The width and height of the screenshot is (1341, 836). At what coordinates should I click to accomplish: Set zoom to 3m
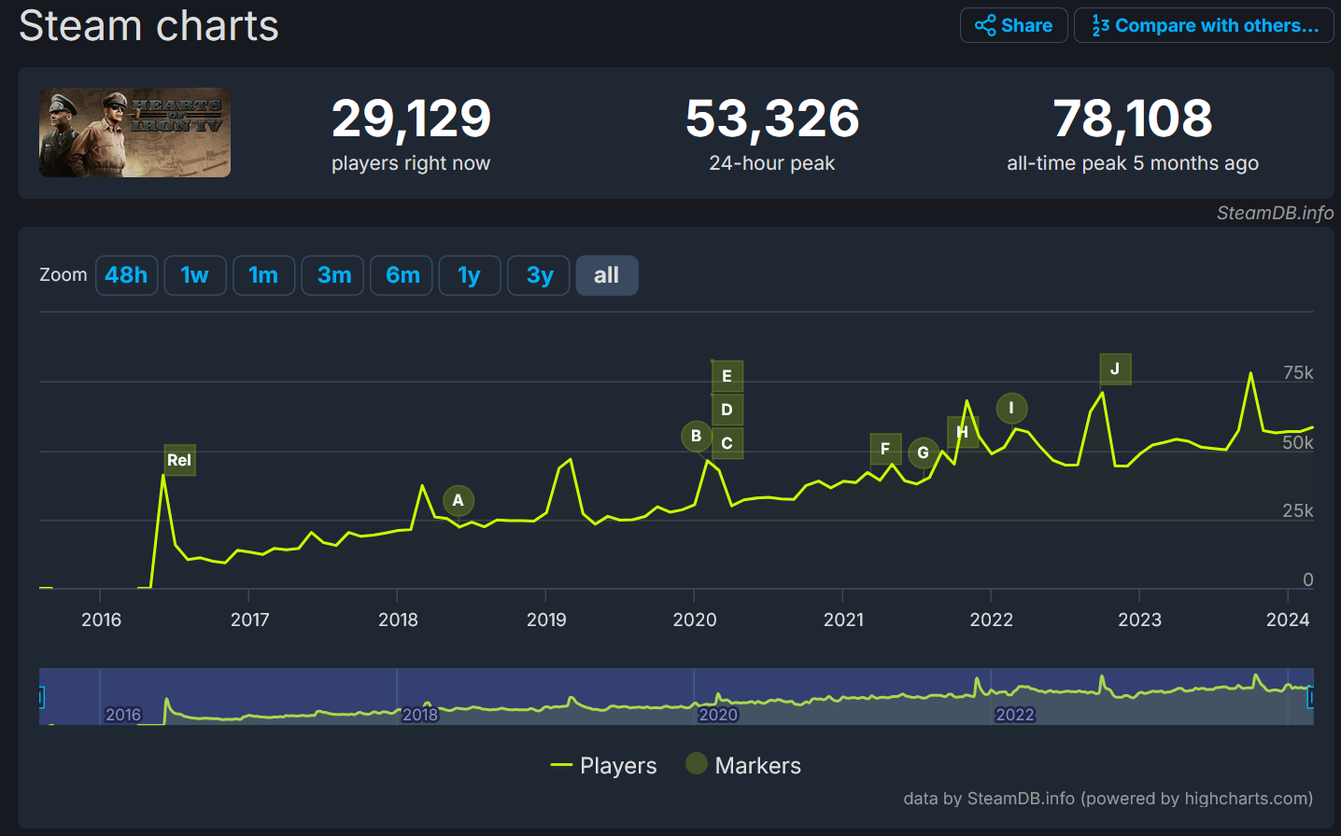tap(332, 275)
